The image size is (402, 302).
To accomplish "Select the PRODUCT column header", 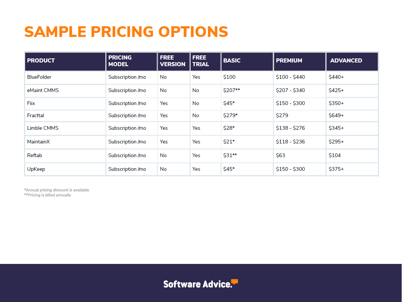I will [65, 61].
